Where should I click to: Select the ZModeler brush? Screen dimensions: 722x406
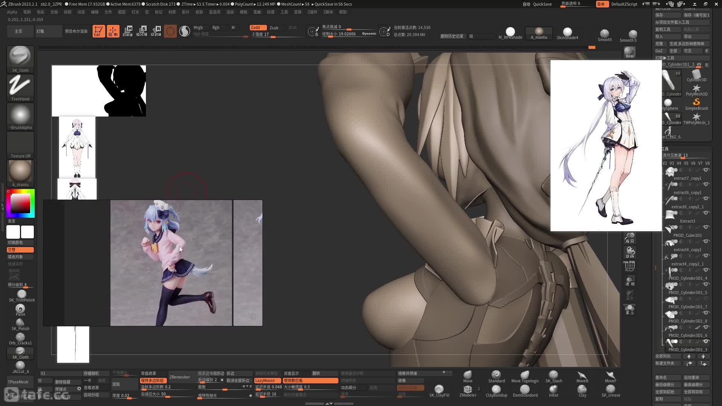468,391
